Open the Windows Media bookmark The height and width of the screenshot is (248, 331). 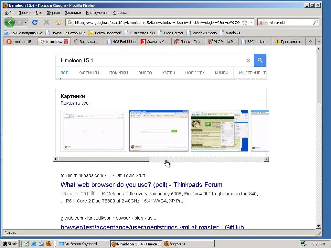click(x=202, y=33)
